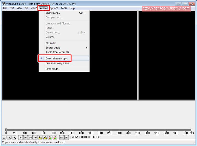Start output playback preview
The image size is (197, 146).
14,138
